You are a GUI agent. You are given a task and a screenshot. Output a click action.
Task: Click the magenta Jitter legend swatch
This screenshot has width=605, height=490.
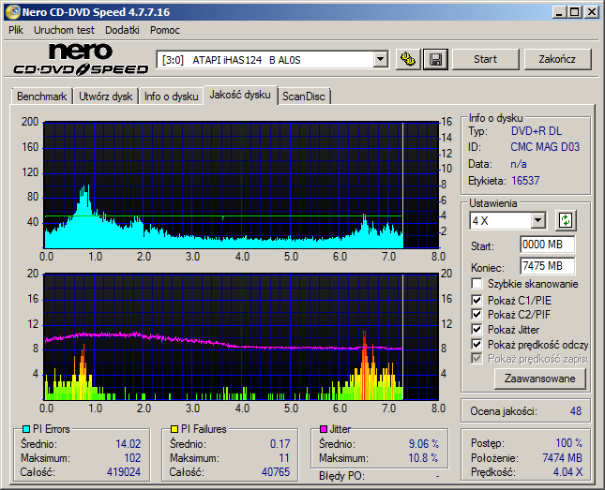coord(324,429)
